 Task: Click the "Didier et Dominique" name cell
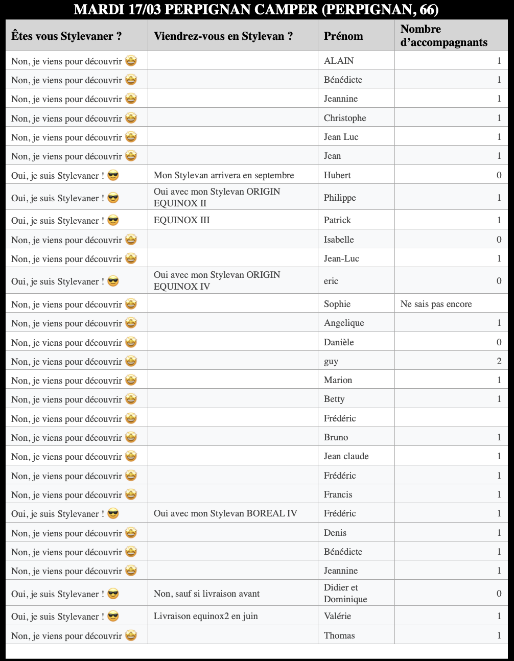click(x=345, y=593)
